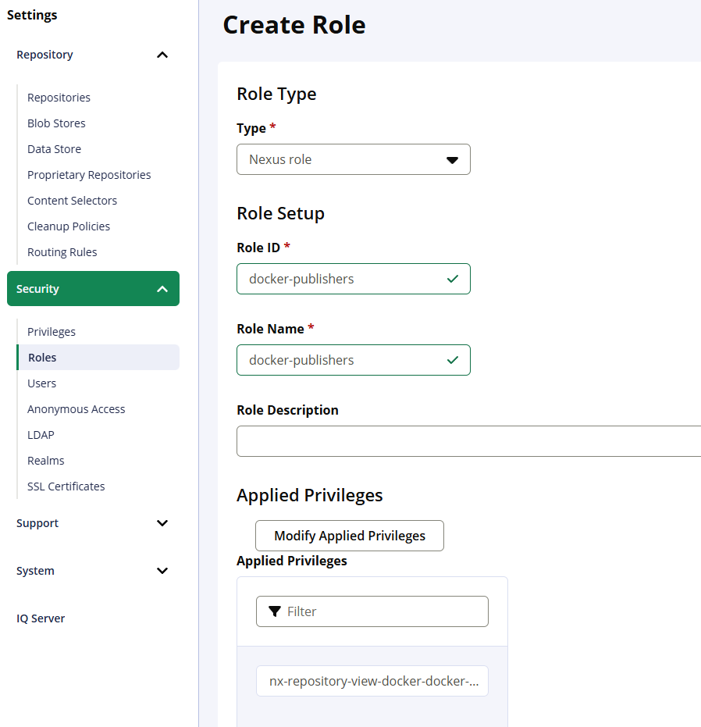Go to Blob Stores
This screenshot has width=701, height=727.
click(x=56, y=123)
